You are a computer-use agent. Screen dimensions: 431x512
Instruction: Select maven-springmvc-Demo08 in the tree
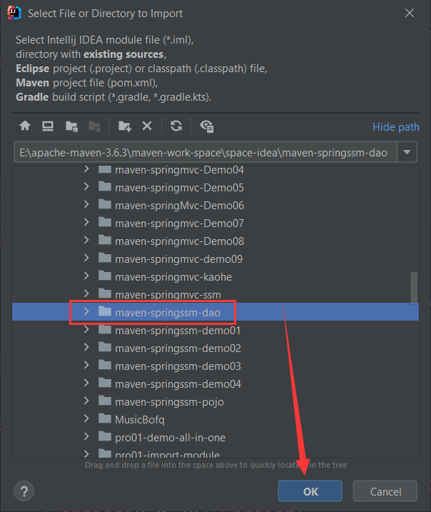click(179, 241)
